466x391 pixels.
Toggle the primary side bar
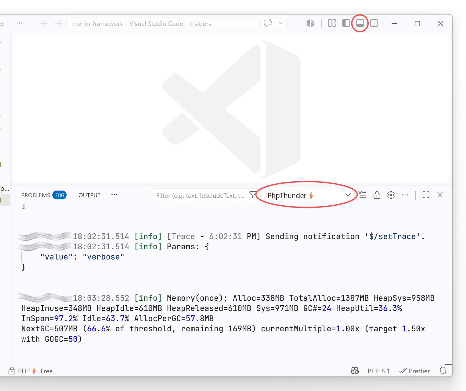(x=346, y=23)
